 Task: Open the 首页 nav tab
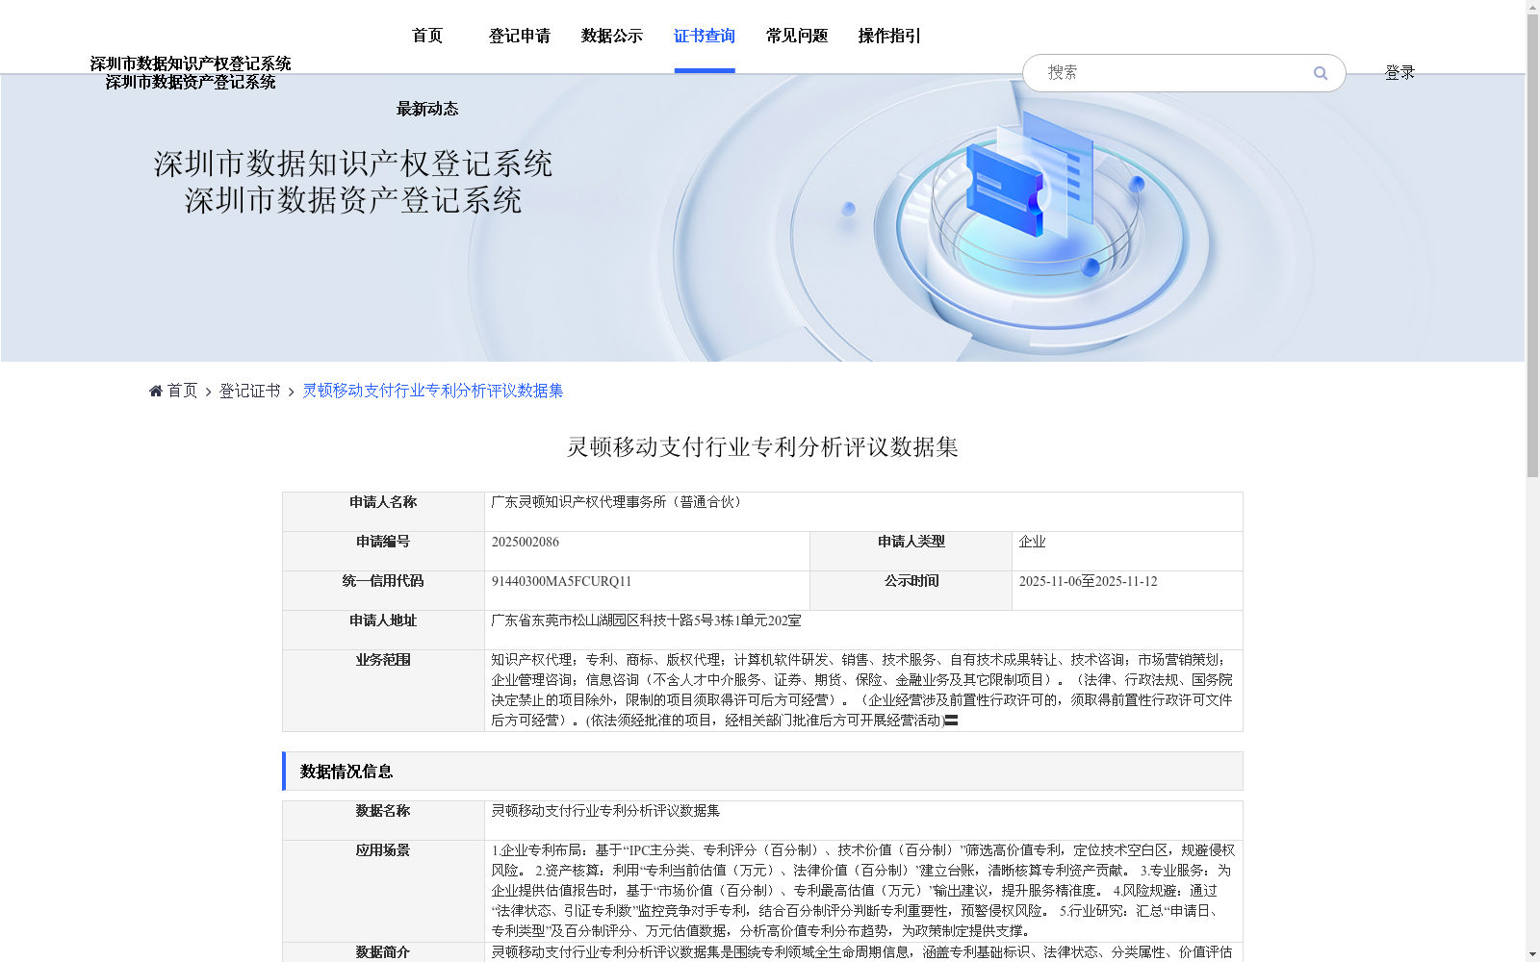tap(427, 36)
